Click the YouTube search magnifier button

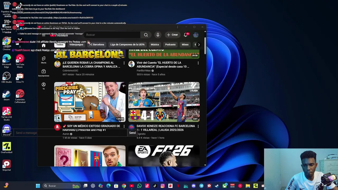[146, 35]
